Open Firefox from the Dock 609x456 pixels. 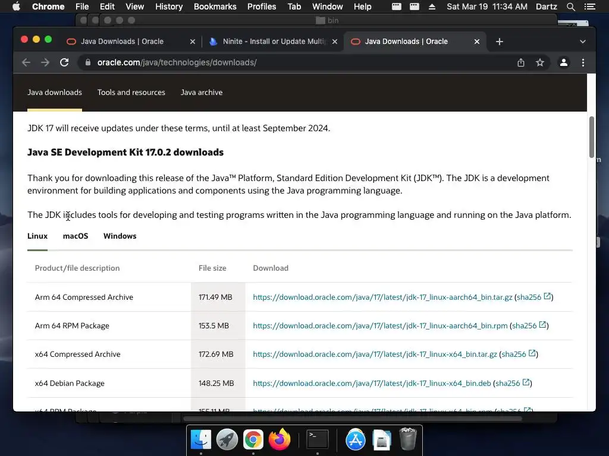[x=280, y=439]
